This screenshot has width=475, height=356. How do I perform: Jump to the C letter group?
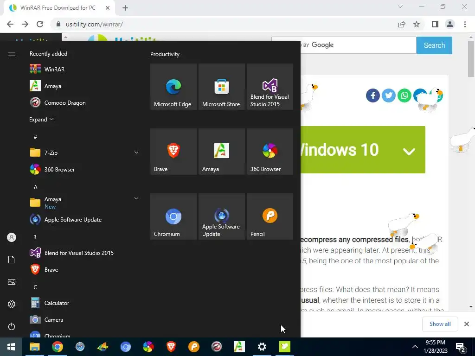click(x=35, y=287)
